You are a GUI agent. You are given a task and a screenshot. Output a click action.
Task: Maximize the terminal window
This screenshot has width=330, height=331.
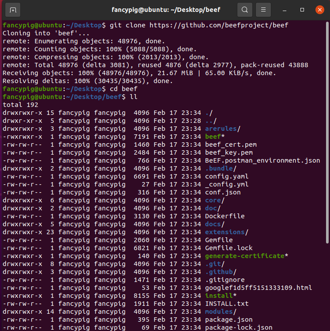pyautogui.click(x=302, y=9)
